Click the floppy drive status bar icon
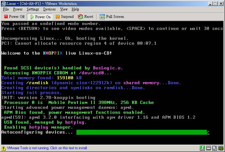The width and height of the screenshot is (225, 152). point(202,148)
